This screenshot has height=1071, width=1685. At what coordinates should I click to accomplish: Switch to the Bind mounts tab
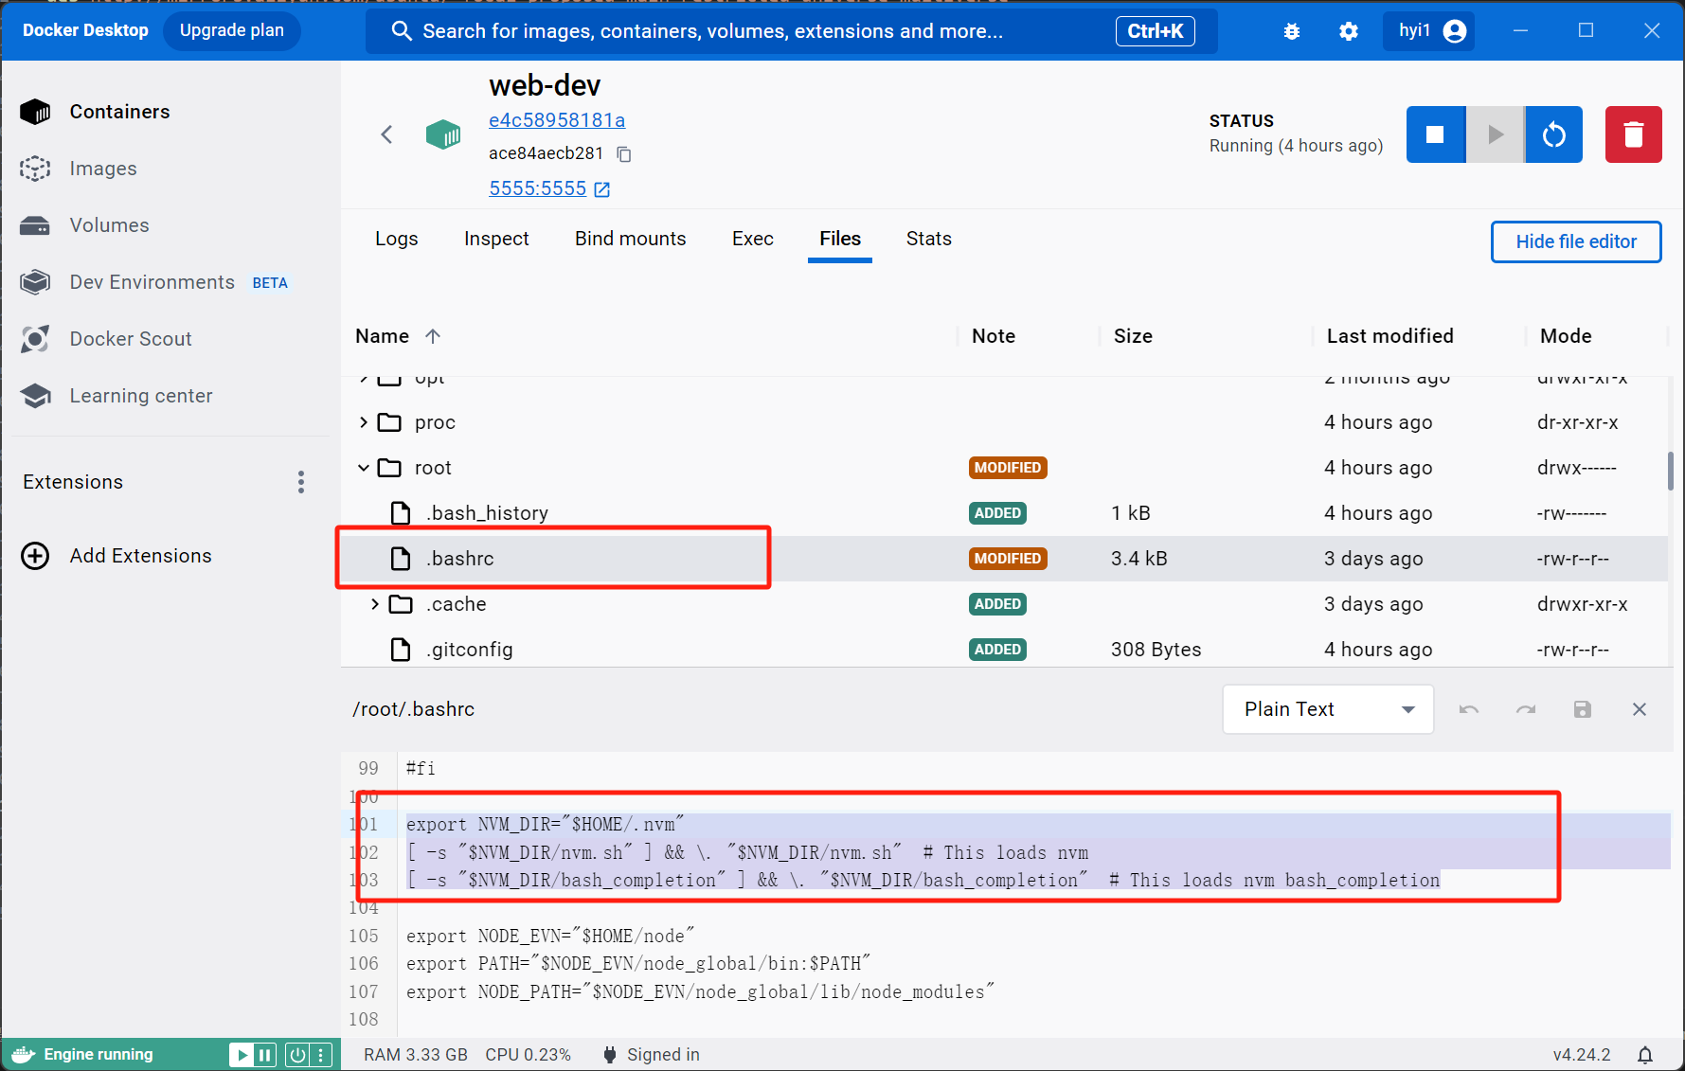click(x=630, y=239)
